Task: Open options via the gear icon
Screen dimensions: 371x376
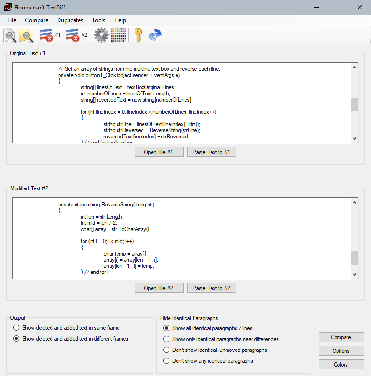Action: coord(101,35)
